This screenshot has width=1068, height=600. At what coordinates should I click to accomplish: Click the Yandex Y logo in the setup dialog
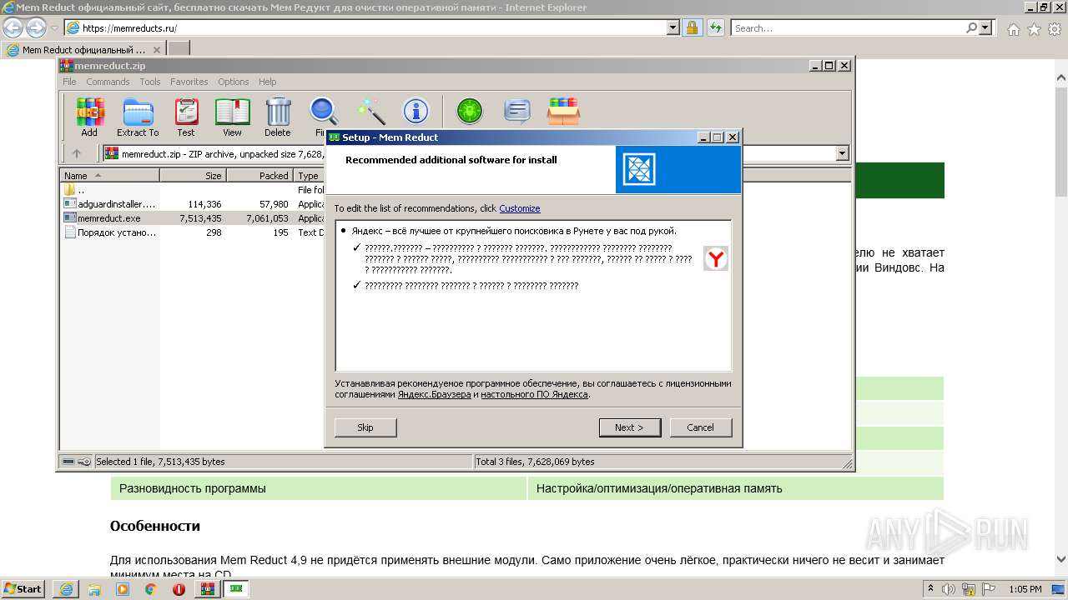pyautogui.click(x=716, y=258)
